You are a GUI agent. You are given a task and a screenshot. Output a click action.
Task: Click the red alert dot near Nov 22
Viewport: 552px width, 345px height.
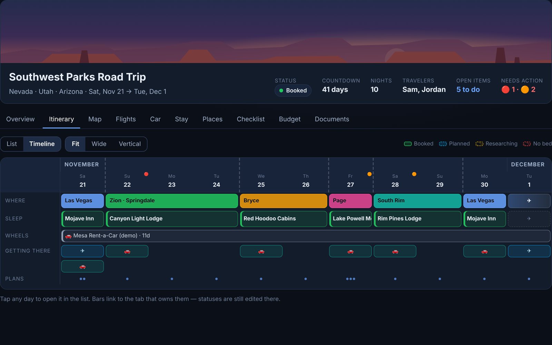(x=146, y=174)
